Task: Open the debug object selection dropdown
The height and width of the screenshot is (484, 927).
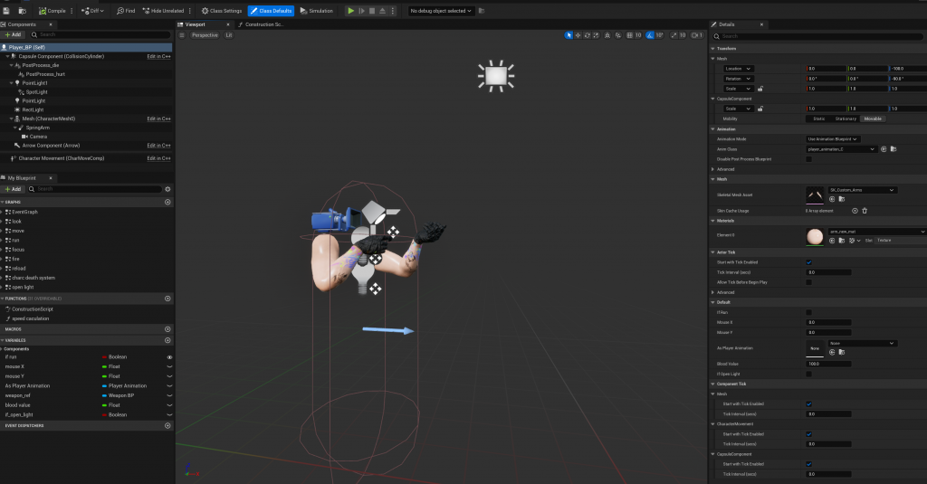Action: click(441, 11)
